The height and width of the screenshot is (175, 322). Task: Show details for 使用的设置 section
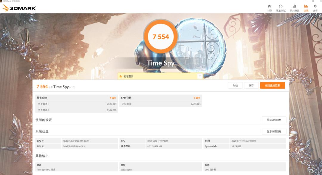click(274, 120)
